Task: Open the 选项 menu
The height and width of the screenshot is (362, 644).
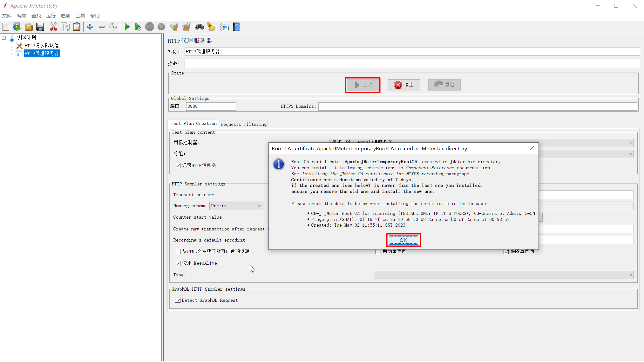Action: 65,16
